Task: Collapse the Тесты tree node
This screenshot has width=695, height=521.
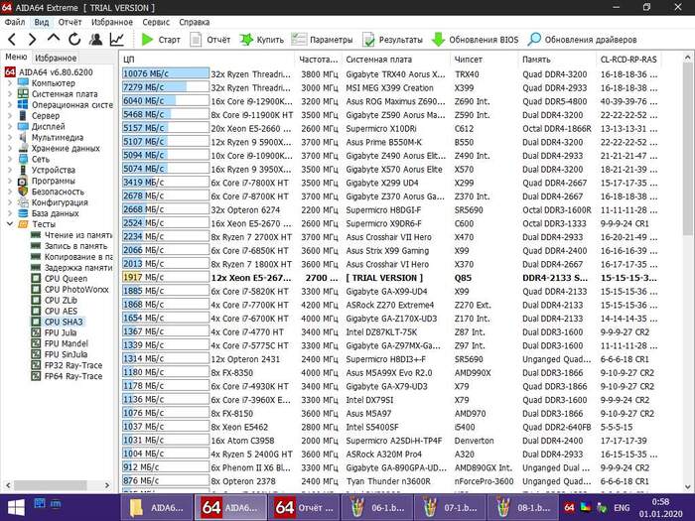Action: (10, 223)
